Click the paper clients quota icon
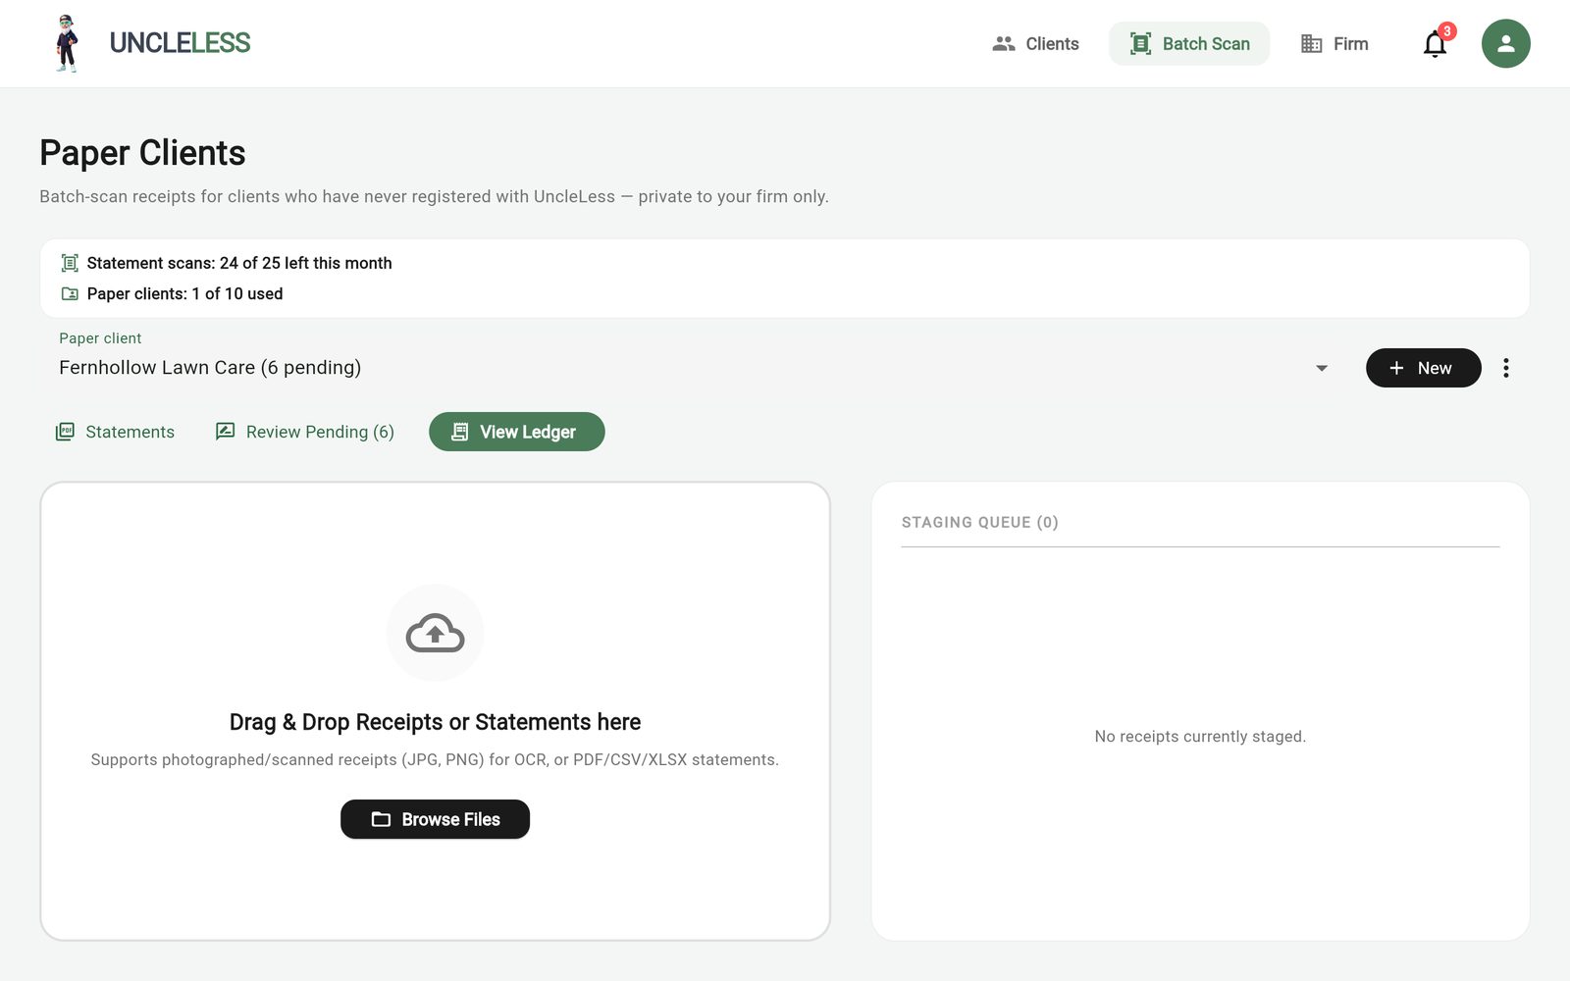Image resolution: width=1570 pixels, height=981 pixels. [x=70, y=293]
